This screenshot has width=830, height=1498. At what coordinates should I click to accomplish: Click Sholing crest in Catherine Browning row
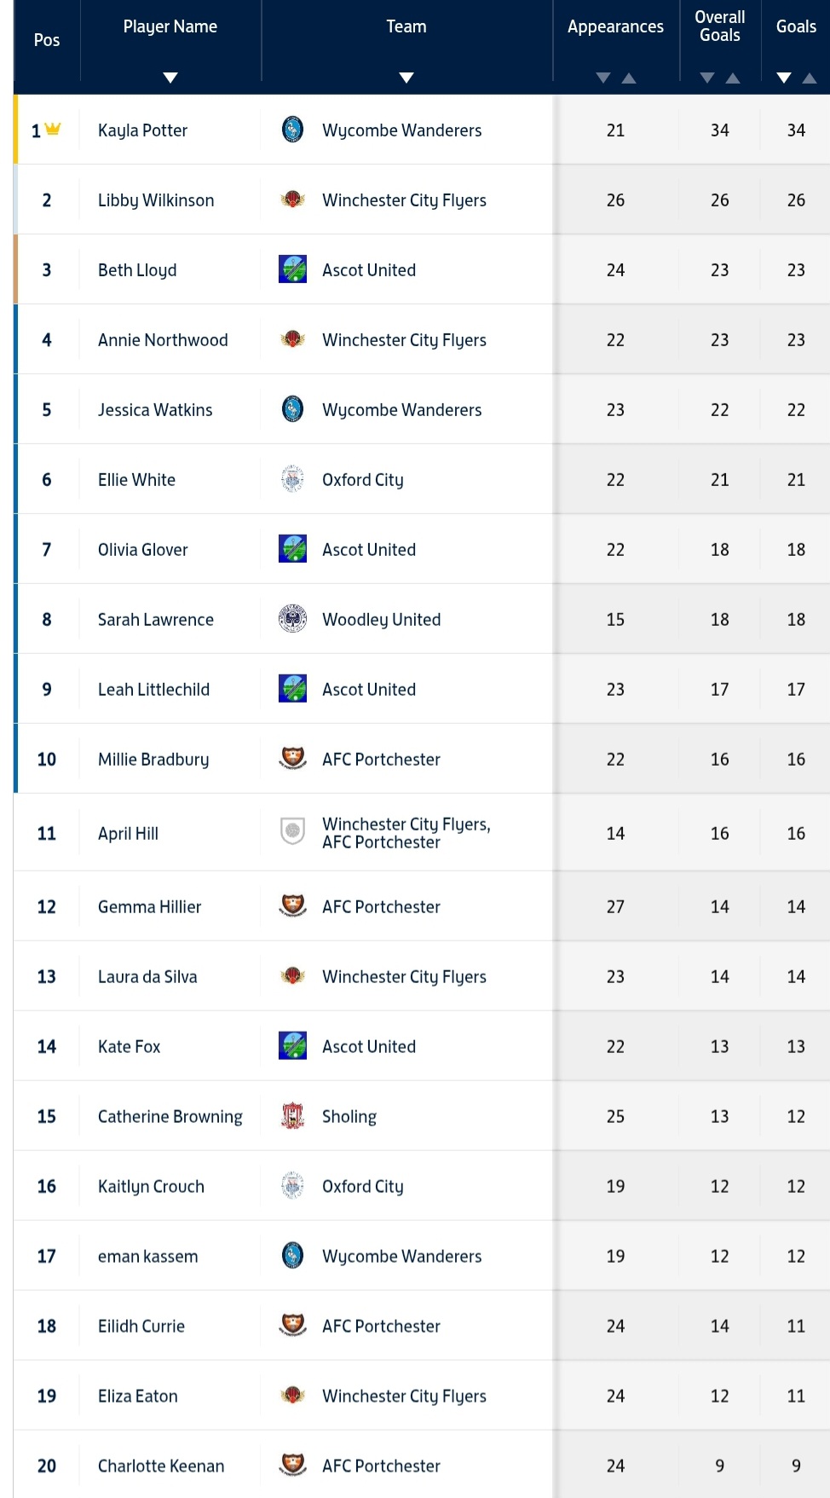(x=292, y=1116)
